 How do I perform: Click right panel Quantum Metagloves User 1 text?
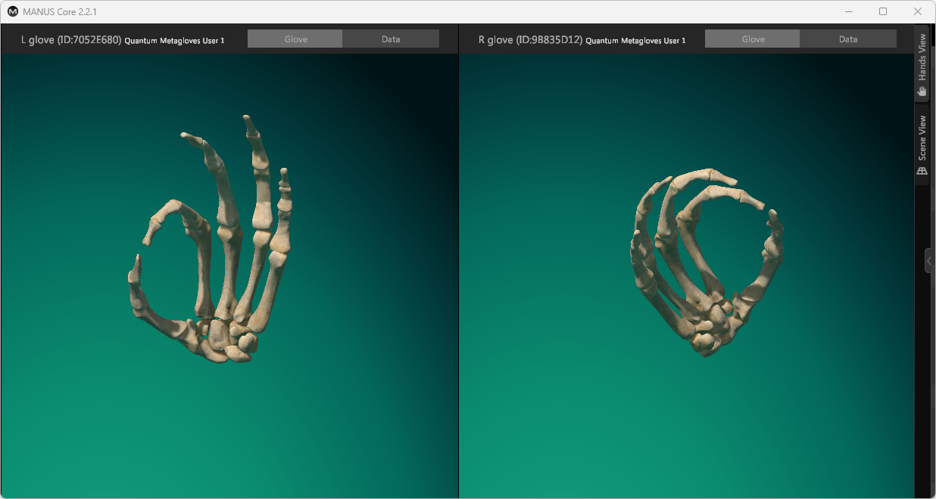pyautogui.click(x=635, y=41)
